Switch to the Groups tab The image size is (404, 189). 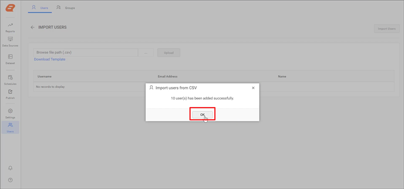[x=66, y=8]
